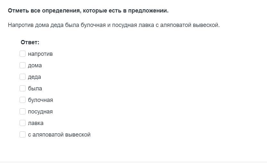Click the 'с аляповатой вывеской' label text
Viewport: 267px width, 167px height.
pyautogui.click(x=59, y=135)
